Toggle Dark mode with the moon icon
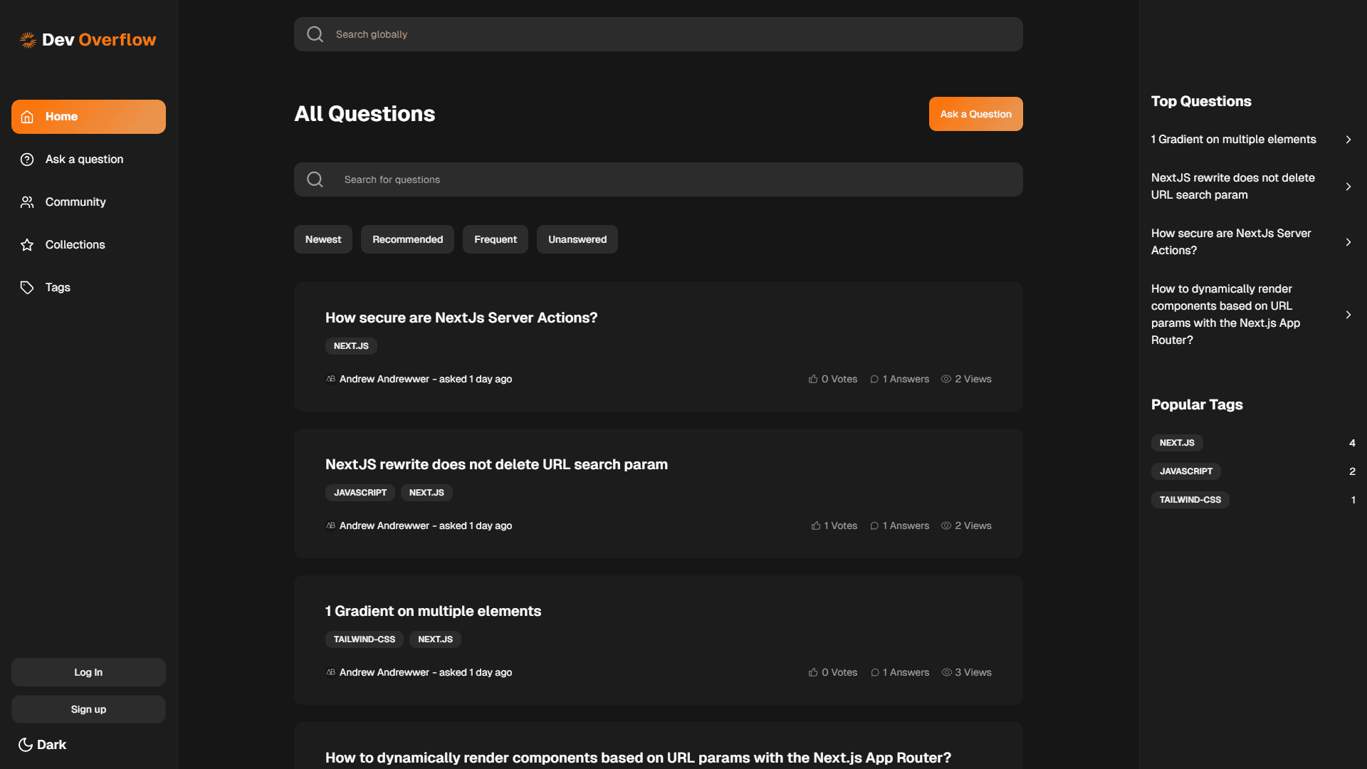This screenshot has height=769, width=1367. click(x=26, y=744)
